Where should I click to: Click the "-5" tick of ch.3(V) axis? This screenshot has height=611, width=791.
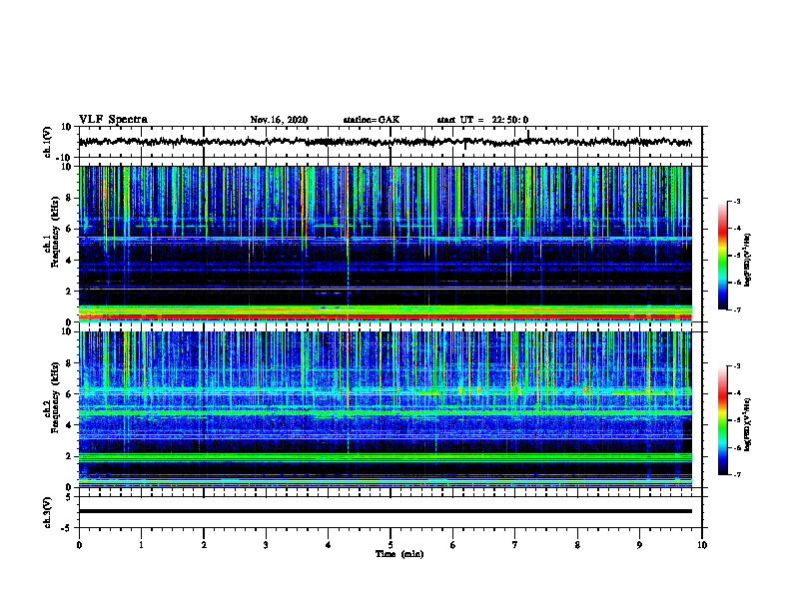pyautogui.click(x=67, y=528)
